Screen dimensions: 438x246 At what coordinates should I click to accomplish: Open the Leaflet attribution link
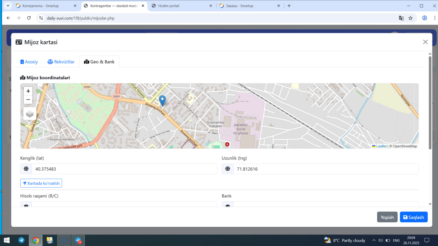[x=381, y=146]
